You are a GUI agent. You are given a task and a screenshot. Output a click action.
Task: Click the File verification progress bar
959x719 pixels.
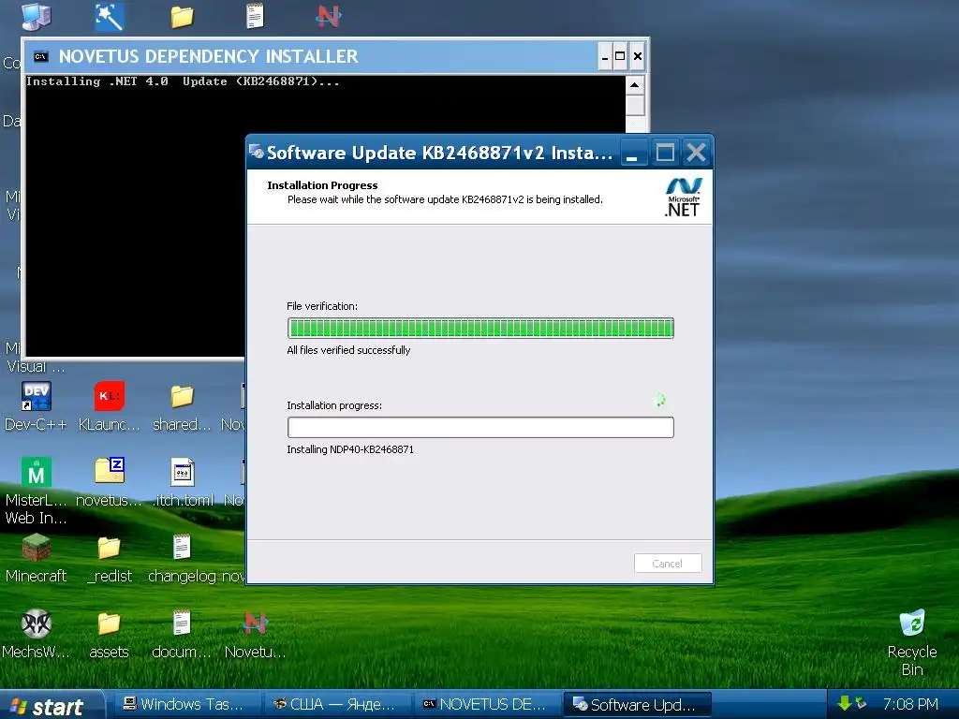pyautogui.click(x=480, y=329)
